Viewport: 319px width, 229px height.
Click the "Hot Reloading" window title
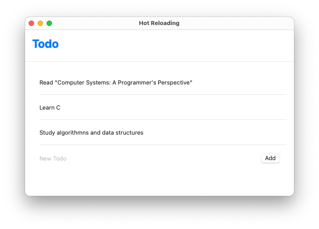(x=159, y=23)
